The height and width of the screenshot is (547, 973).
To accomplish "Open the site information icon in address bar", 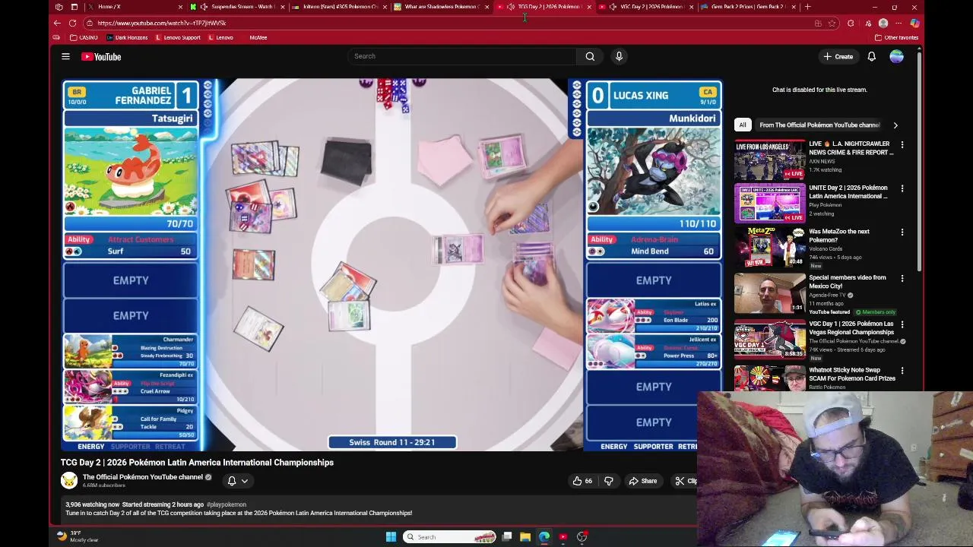I will pyautogui.click(x=90, y=23).
